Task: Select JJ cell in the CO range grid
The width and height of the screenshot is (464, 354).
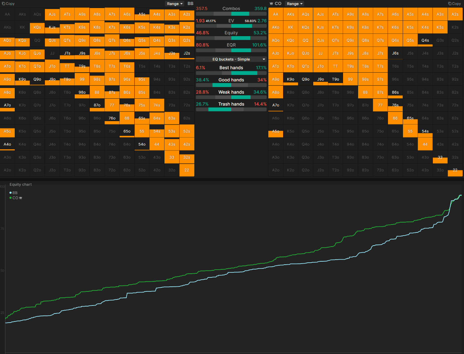Action: click(321, 53)
